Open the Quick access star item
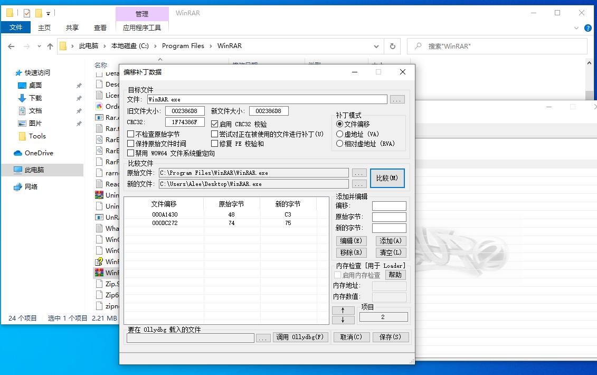 [33, 72]
